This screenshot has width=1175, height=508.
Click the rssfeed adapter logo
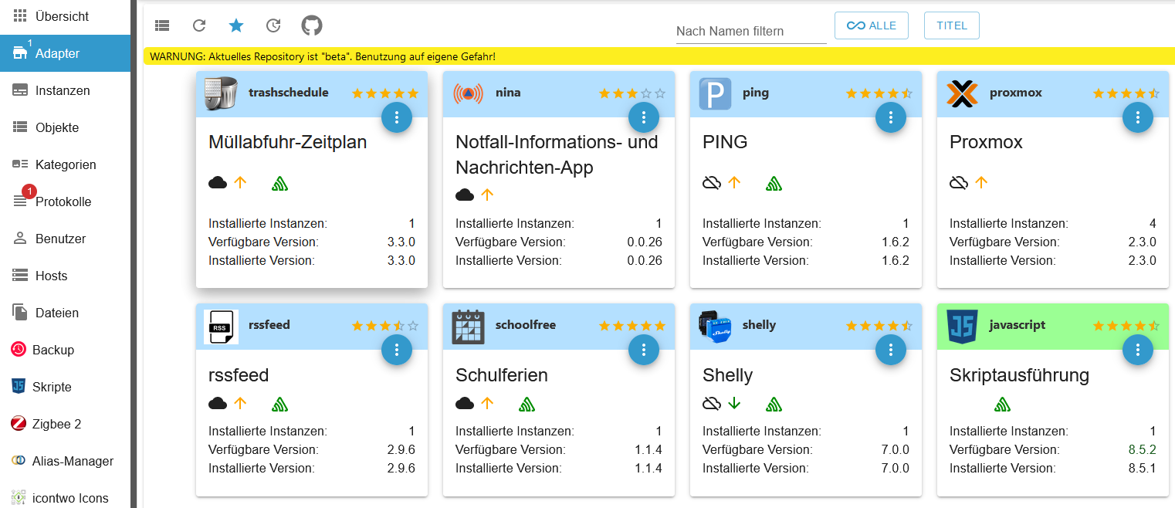221,327
